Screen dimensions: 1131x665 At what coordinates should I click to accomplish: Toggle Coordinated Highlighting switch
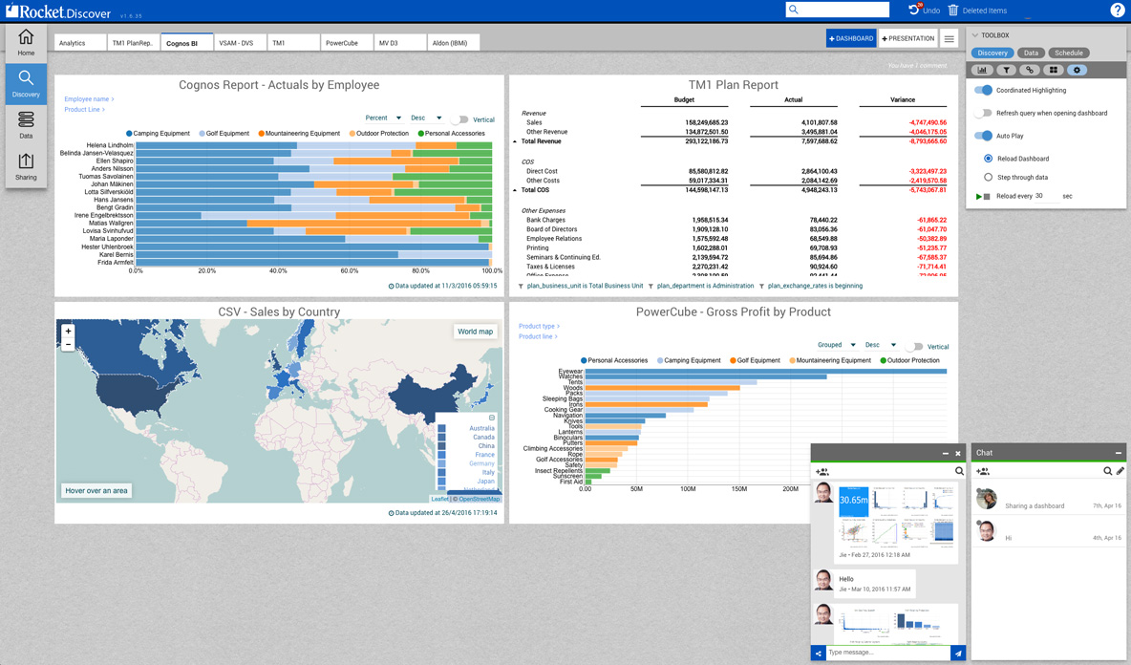click(x=983, y=90)
